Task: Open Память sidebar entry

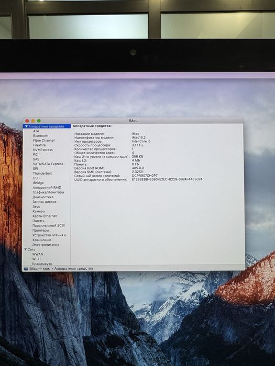Action: coord(38,221)
